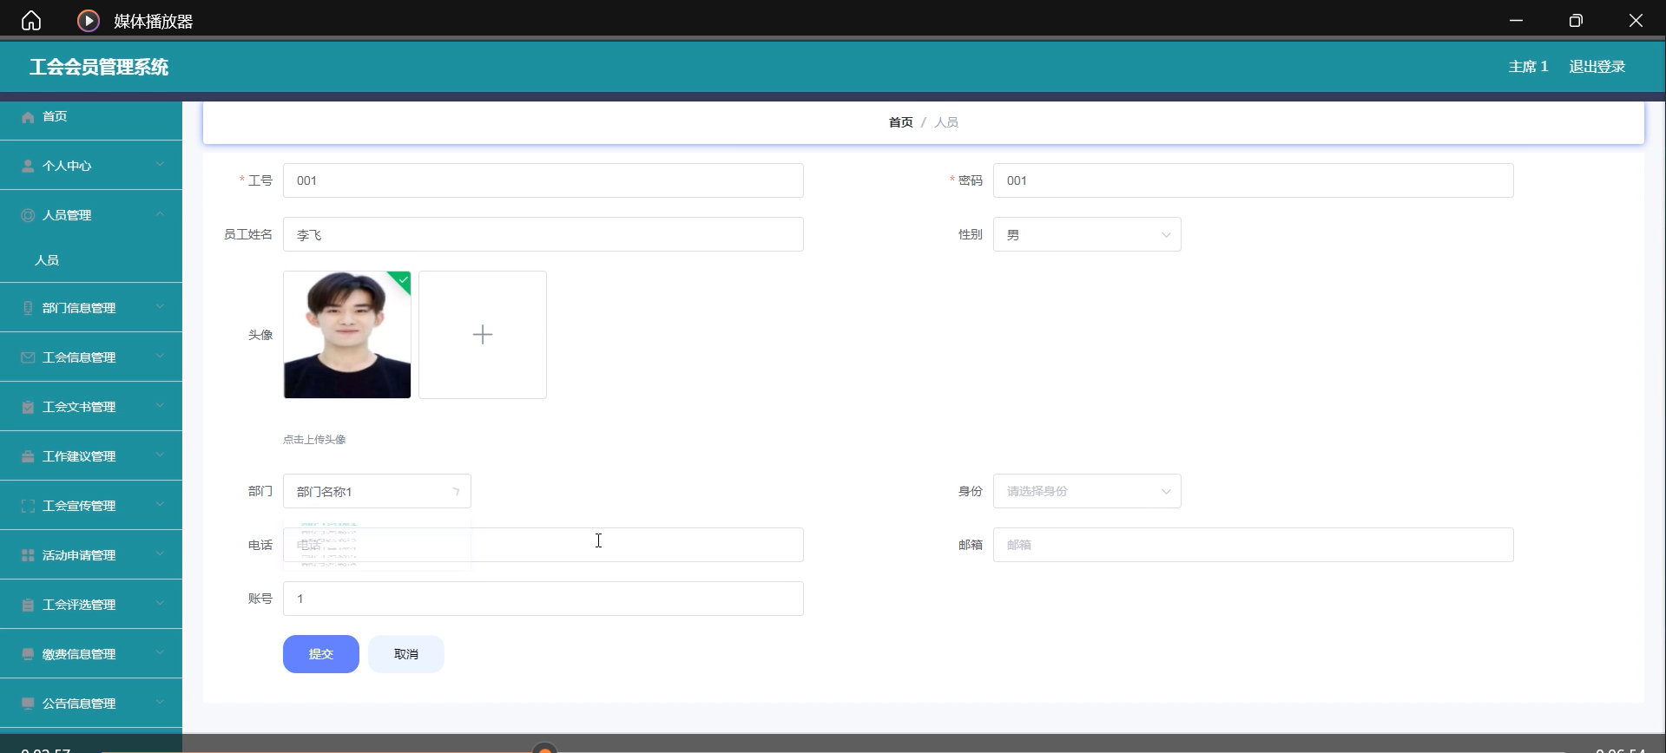Click the uploaded avatar photo thumbnail
Viewport: 1666px width, 753px height.
(x=347, y=335)
